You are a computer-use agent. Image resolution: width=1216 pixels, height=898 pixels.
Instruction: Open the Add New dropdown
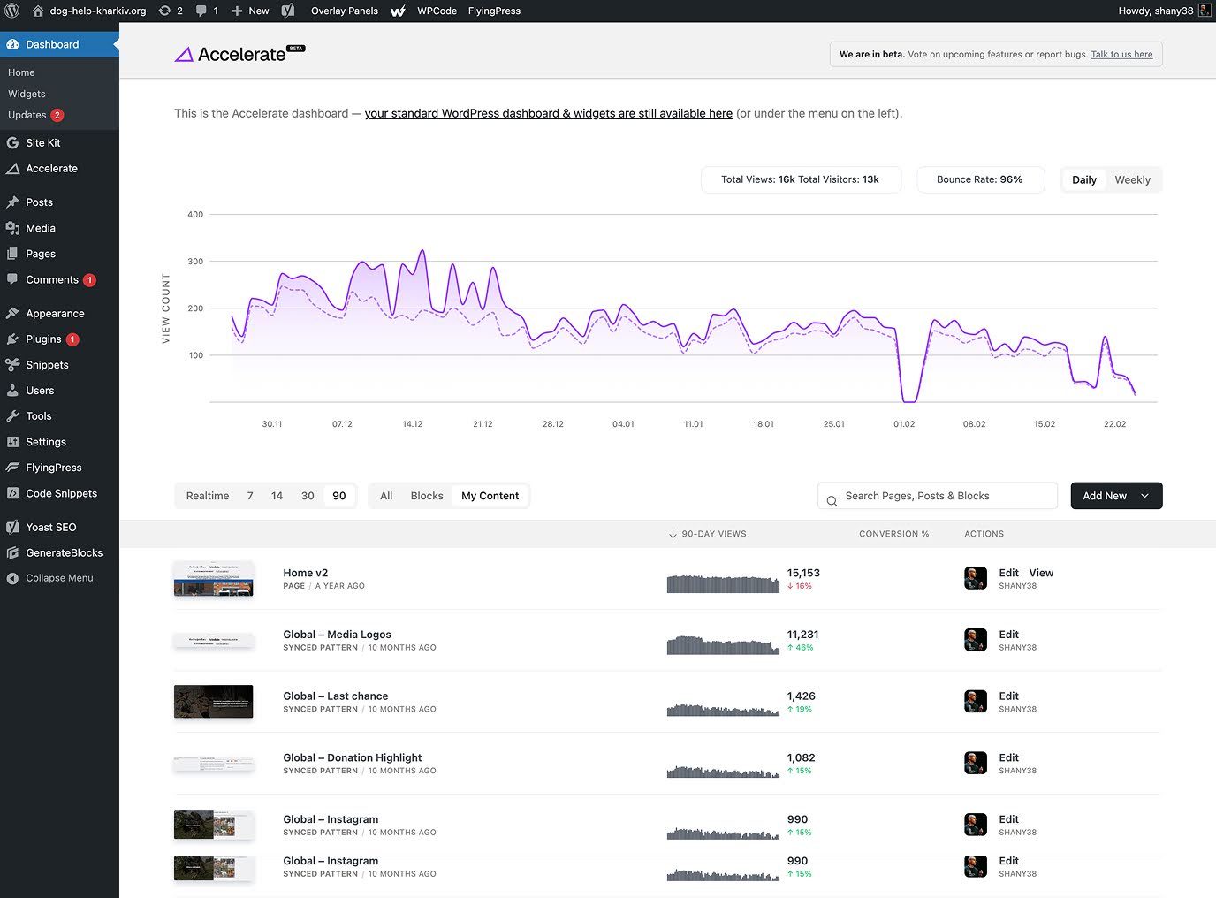click(x=1116, y=496)
